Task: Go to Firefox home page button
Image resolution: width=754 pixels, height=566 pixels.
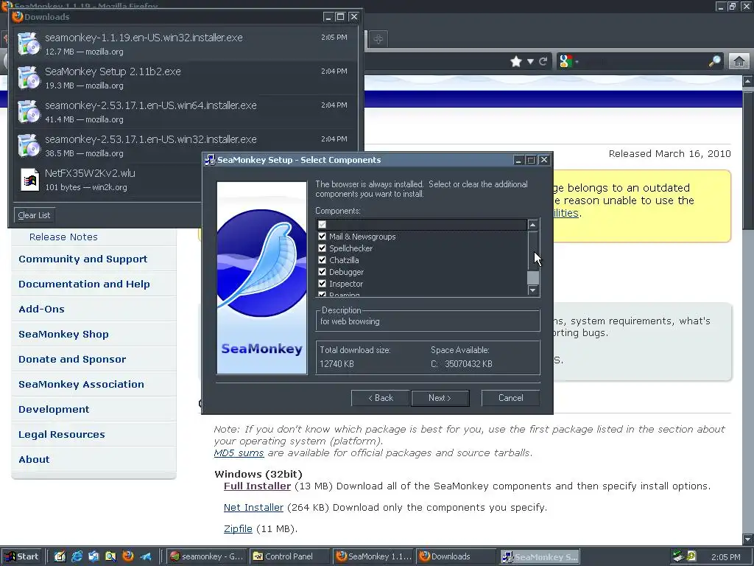Action: (x=739, y=62)
